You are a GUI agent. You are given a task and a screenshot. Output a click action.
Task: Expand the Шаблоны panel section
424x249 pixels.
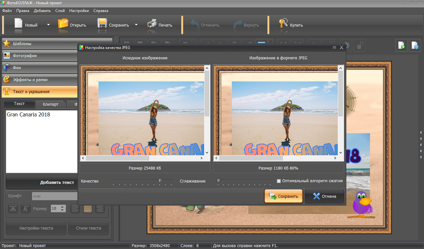coord(40,44)
